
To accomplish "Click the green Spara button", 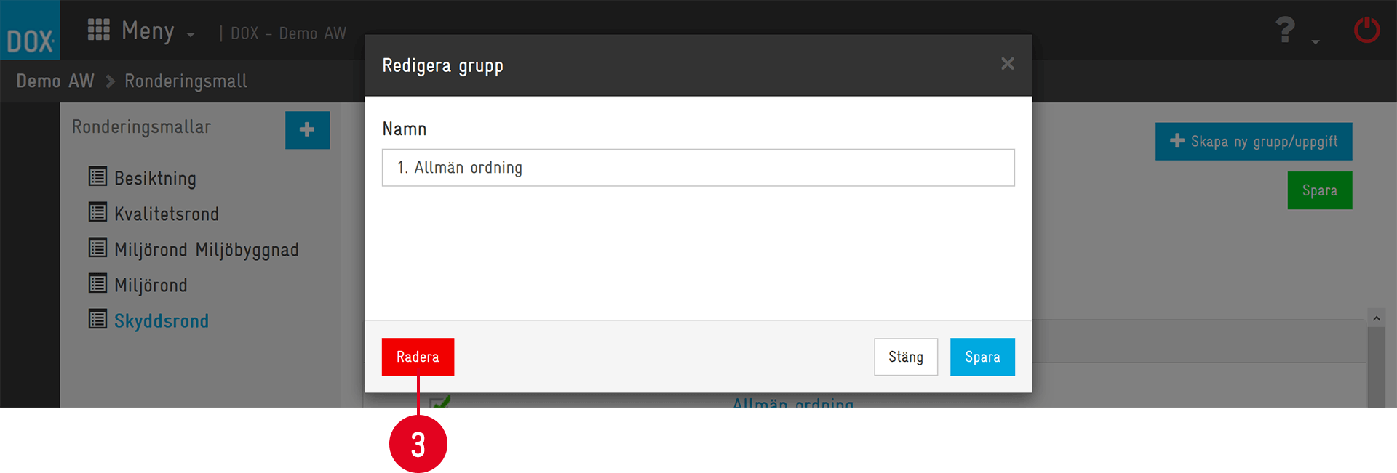I will click(x=1320, y=190).
